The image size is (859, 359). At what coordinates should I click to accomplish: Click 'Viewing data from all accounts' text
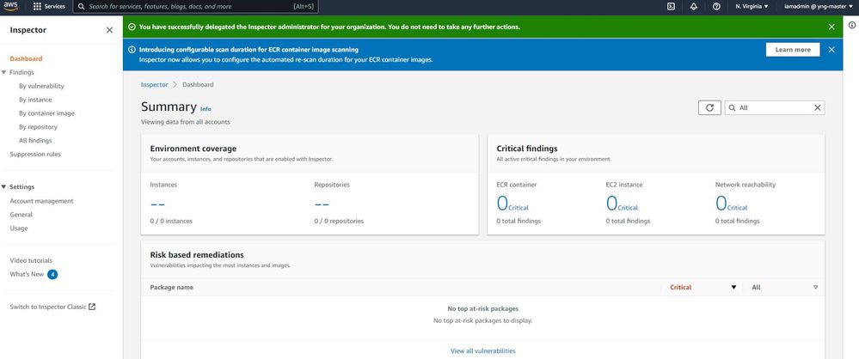pos(185,122)
